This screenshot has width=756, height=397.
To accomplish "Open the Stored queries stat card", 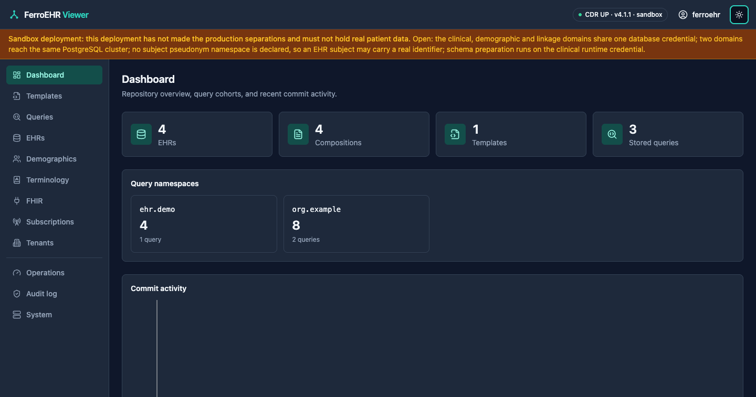I will tap(668, 134).
